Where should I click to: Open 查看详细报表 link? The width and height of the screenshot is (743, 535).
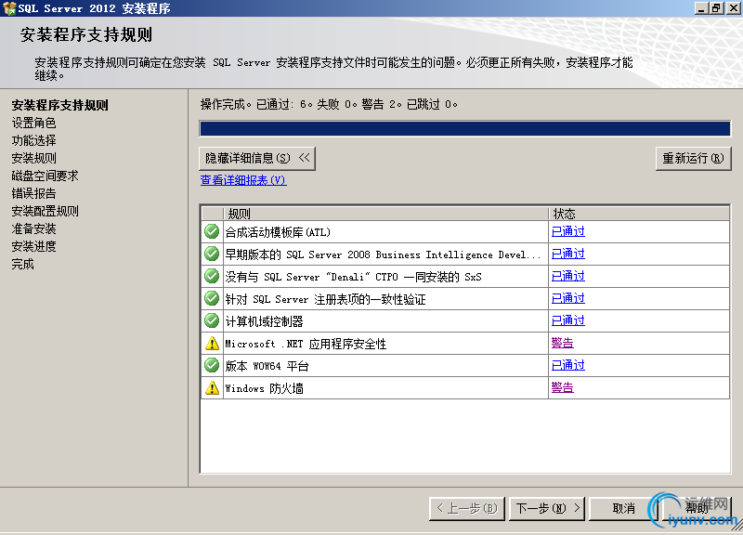(x=243, y=180)
